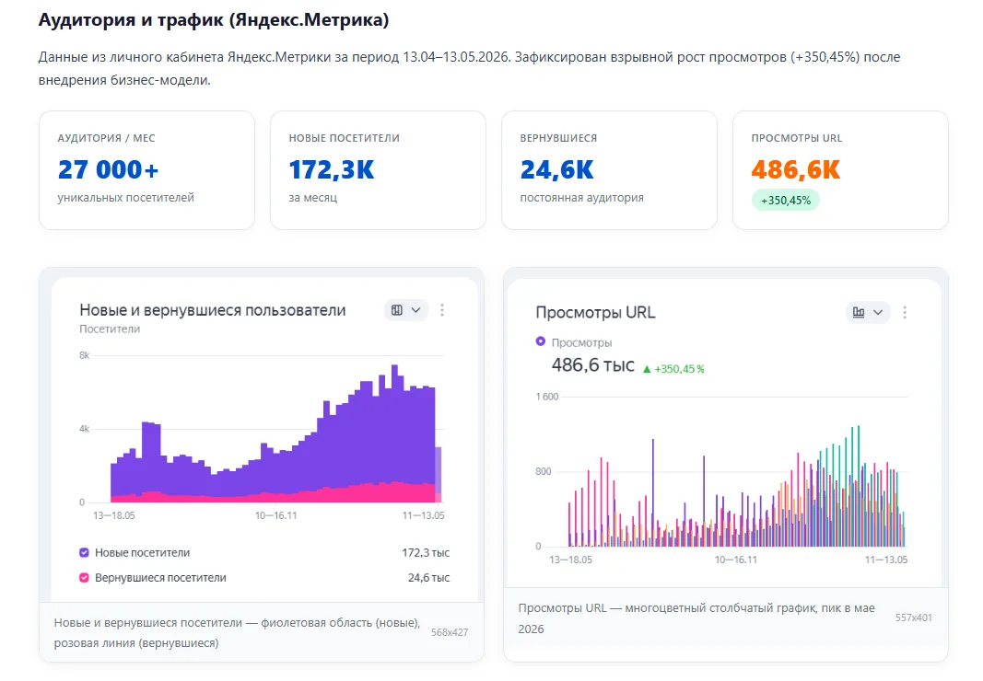Click the уникальных посетителей caption
The image size is (983, 681).
(126, 197)
